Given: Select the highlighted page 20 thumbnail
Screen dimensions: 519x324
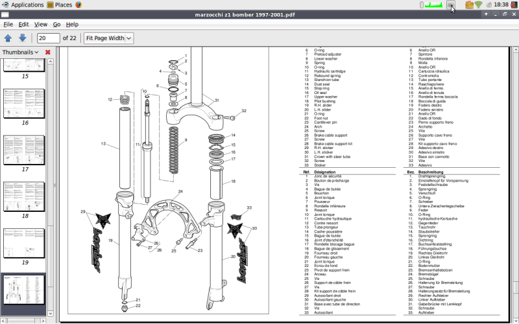Looking at the screenshot, I should coord(24,290).
